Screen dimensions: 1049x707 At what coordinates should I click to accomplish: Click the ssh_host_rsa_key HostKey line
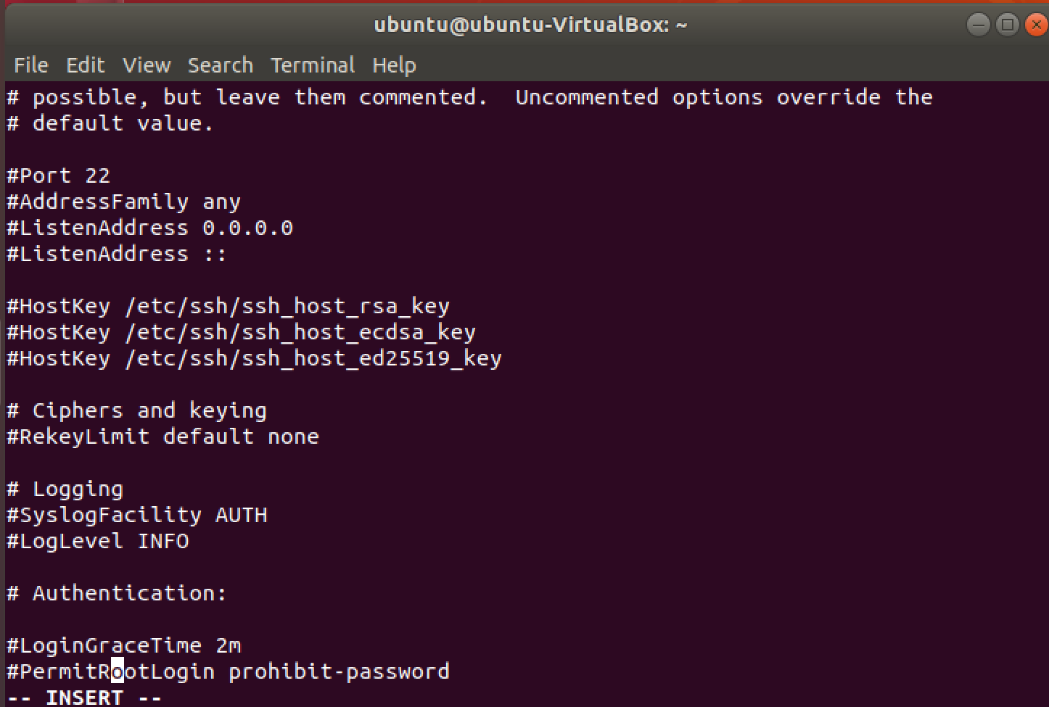228,307
